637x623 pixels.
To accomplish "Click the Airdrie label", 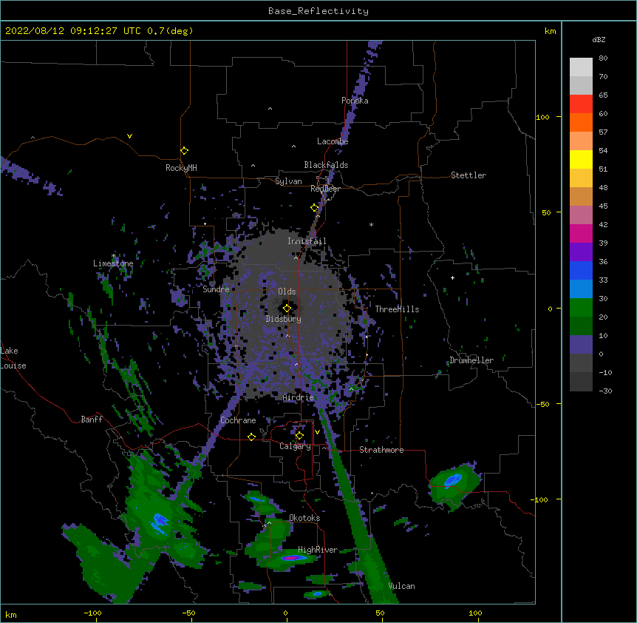I will click(x=298, y=397).
